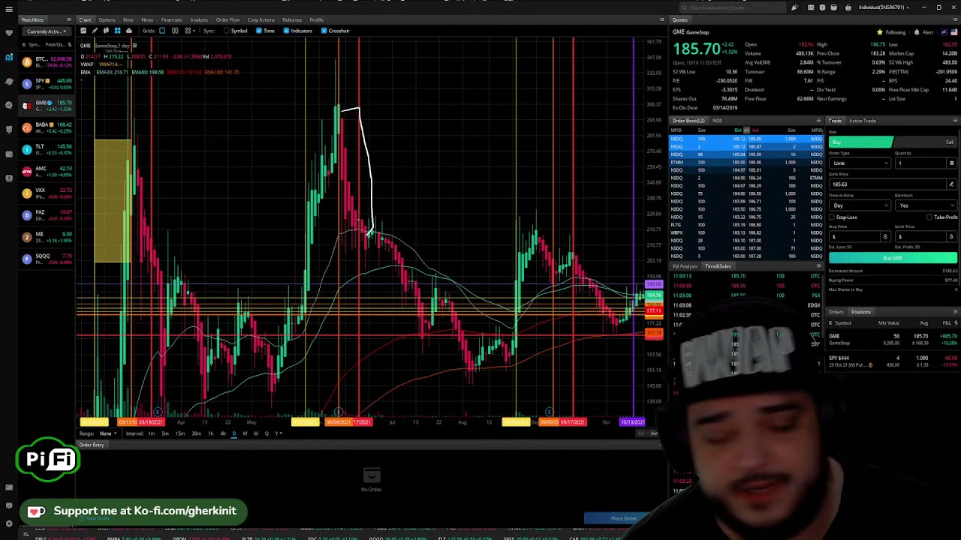
Task: Open the Order Flow tab
Action: click(x=227, y=20)
